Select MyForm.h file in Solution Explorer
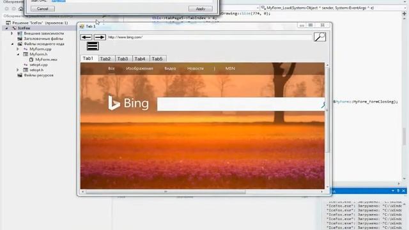Screen dimensions: 409x230 (x=38, y=54)
